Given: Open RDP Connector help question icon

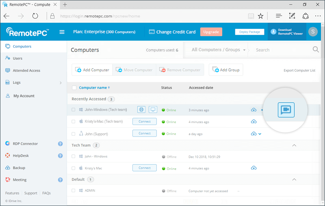Looking at the screenshot, I should tap(60, 144).
